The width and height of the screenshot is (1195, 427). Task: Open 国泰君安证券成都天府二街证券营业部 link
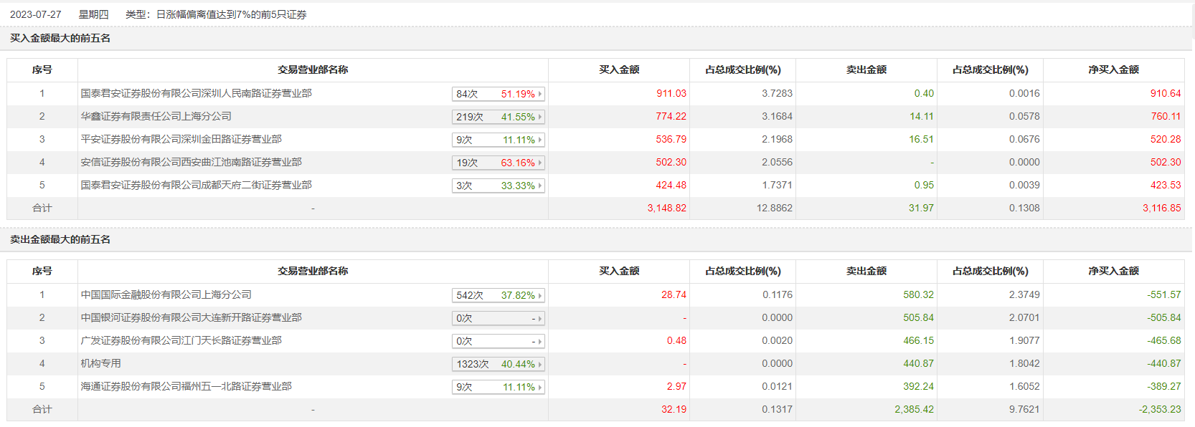click(196, 185)
